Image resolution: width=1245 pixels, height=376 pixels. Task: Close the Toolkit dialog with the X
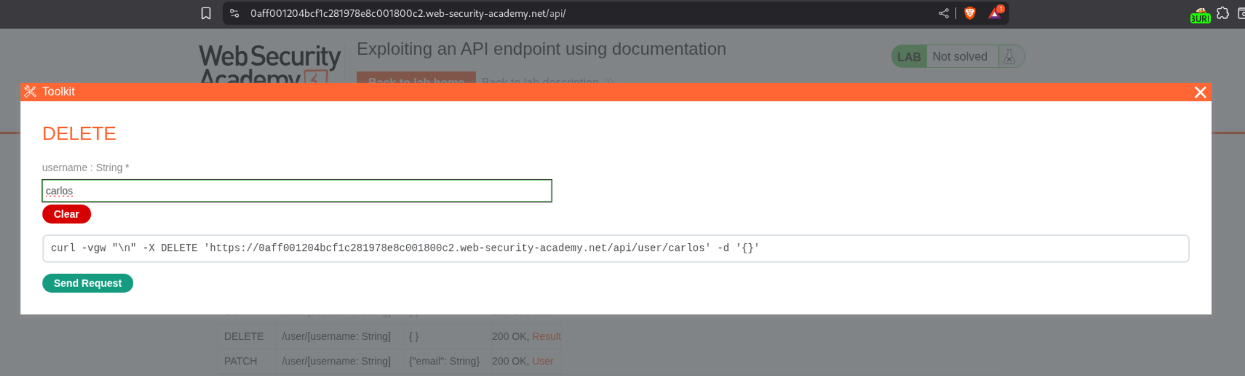[1200, 93]
